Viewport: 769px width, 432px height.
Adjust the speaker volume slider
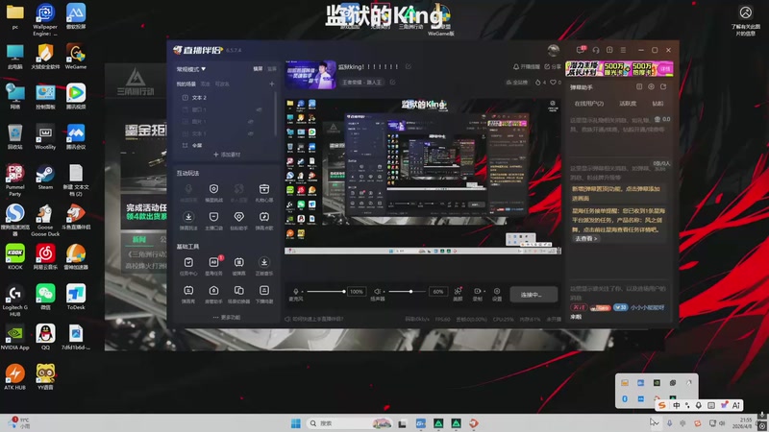tap(407, 292)
